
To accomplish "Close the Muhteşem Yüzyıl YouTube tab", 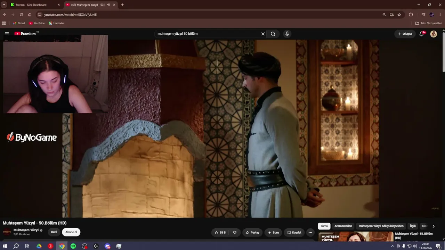I will pos(114,5).
